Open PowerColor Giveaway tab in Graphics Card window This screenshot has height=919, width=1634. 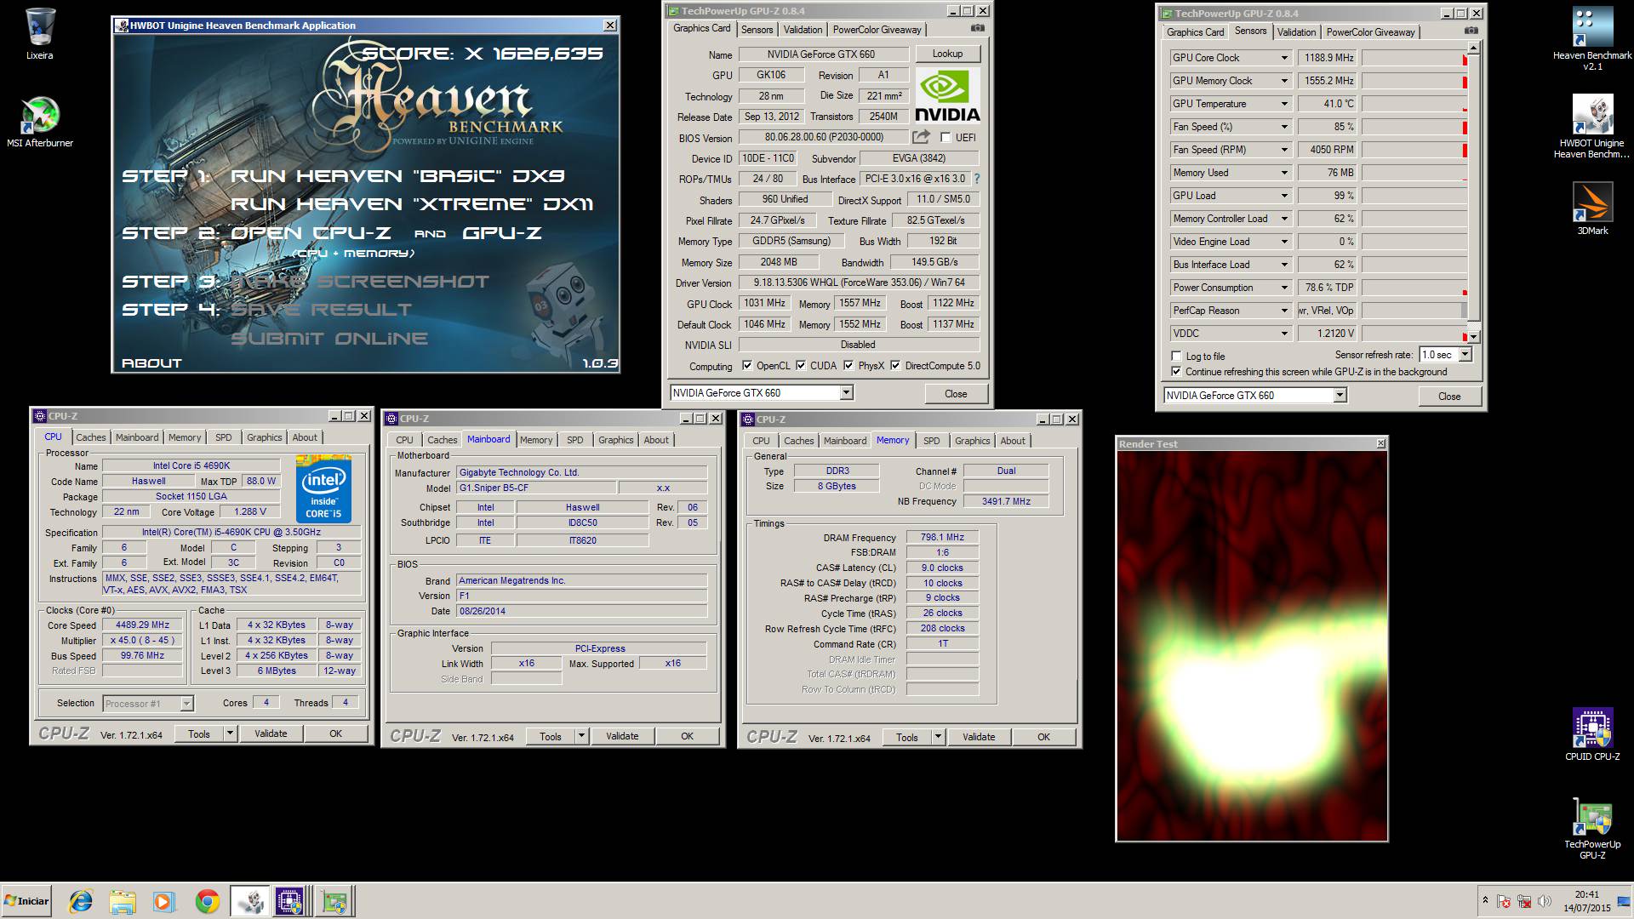point(877,30)
